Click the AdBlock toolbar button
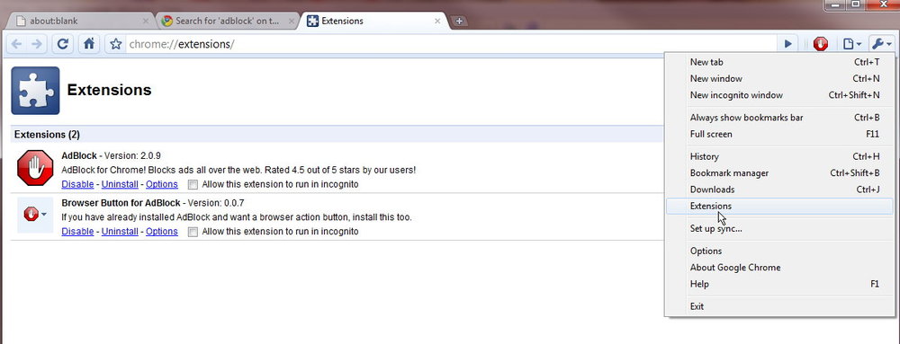Screen dimensions: 900x344 pyautogui.click(x=821, y=44)
